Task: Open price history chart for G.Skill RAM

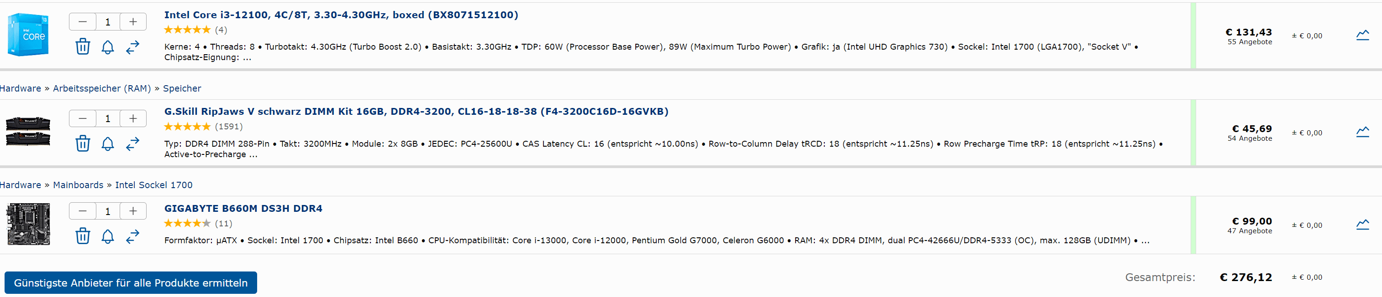Action: (1363, 132)
